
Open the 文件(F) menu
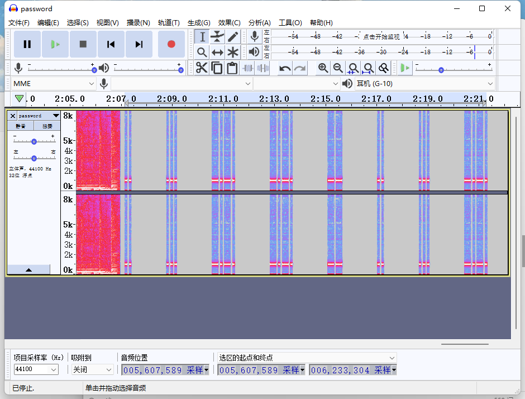(x=19, y=23)
